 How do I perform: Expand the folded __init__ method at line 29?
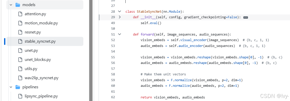(x=120, y=17)
